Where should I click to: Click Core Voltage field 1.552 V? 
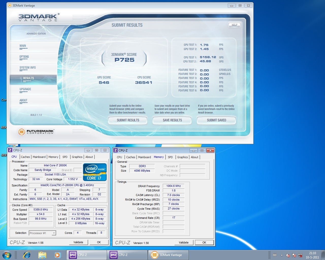tap(73, 179)
